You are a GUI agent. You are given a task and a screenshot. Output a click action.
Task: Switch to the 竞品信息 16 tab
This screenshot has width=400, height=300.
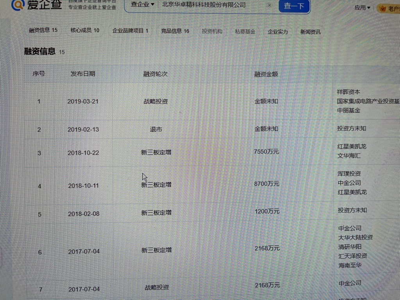tap(175, 31)
